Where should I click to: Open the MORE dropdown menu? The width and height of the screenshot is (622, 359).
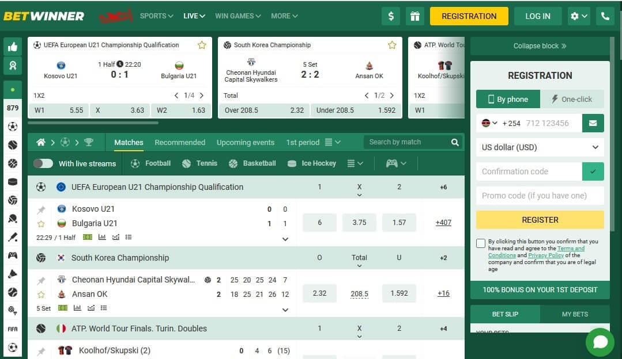tap(284, 16)
